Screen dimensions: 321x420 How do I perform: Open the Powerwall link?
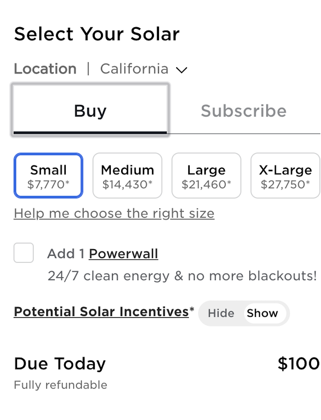pyautogui.click(x=123, y=254)
